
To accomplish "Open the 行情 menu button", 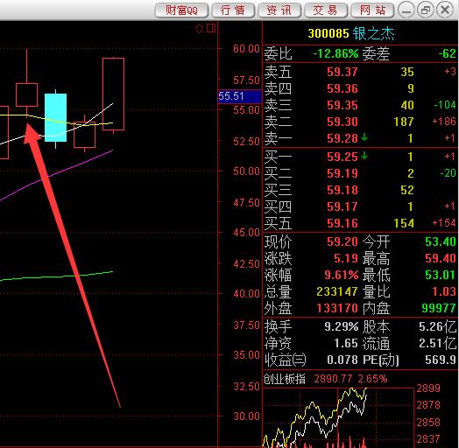I will click(233, 10).
